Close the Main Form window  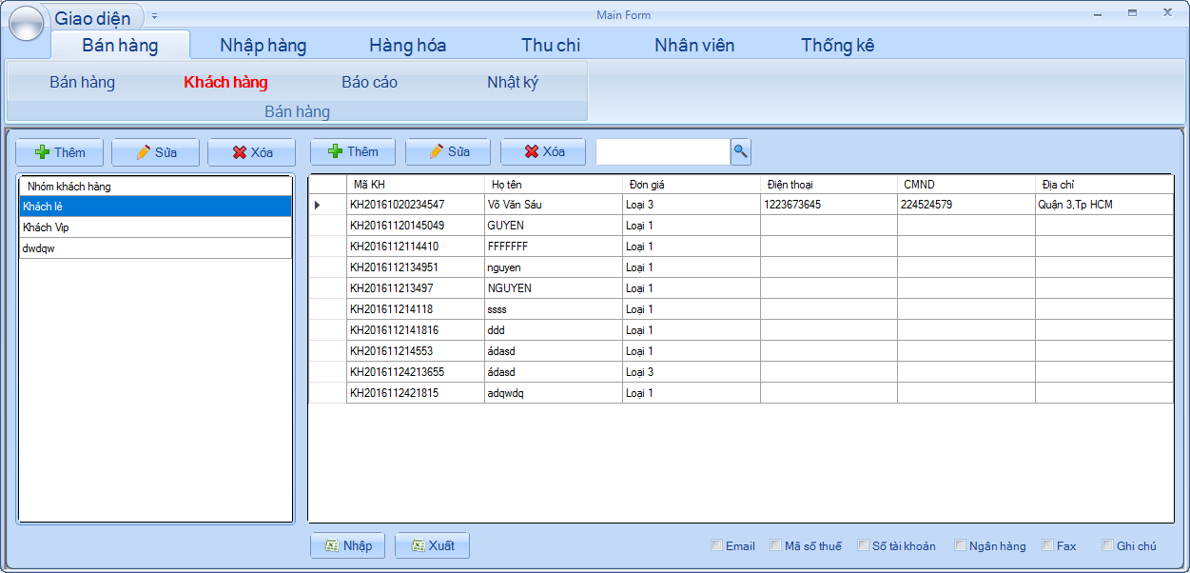coord(1167,12)
